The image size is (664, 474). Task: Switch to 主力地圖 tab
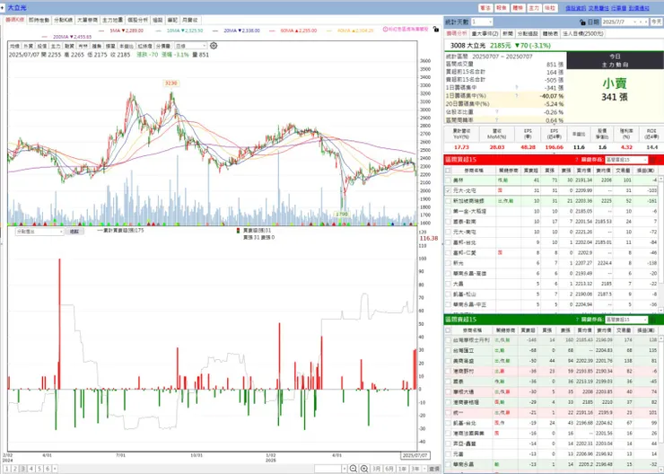click(113, 20)
